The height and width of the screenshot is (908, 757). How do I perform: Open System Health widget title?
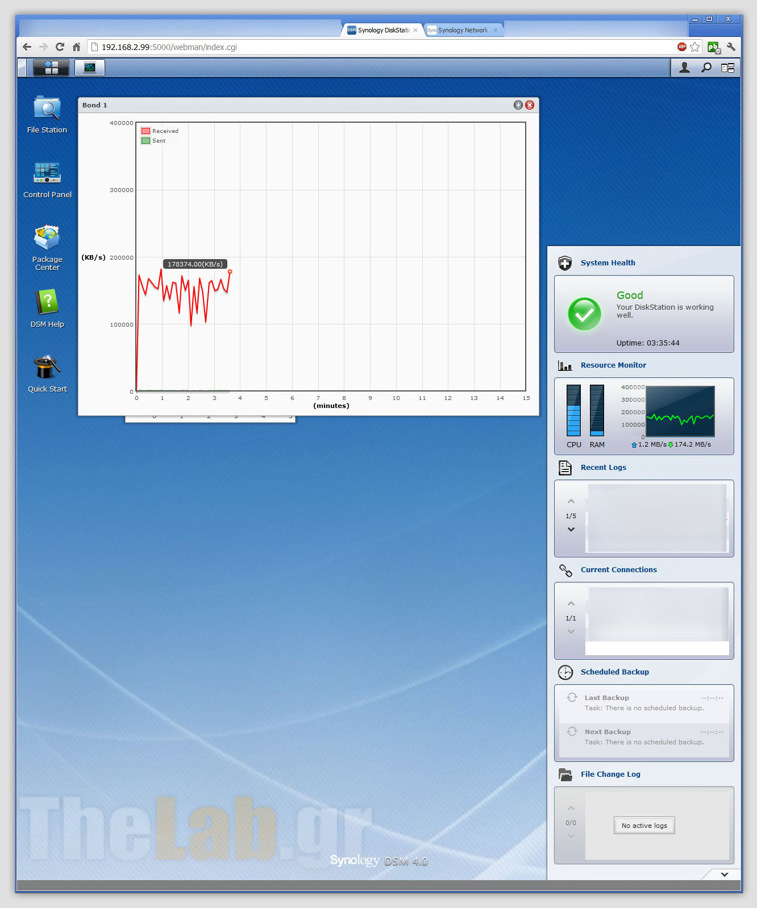608,263
